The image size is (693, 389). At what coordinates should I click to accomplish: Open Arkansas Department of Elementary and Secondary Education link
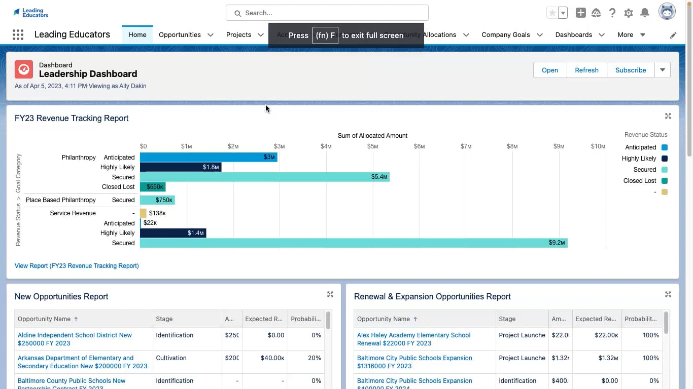(x=82, y=362)
